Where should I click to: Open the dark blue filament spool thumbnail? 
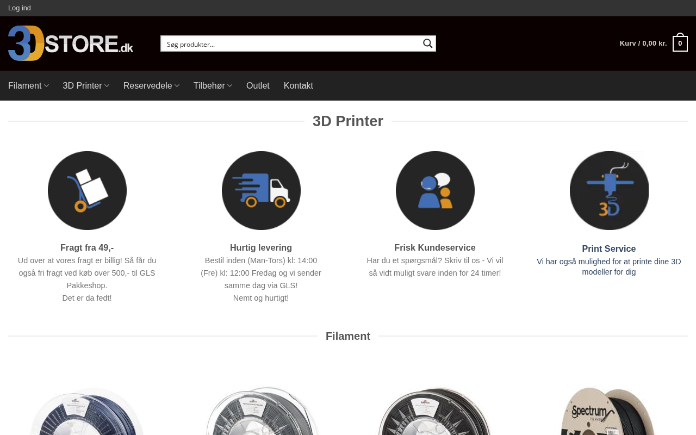coord(87,411)
